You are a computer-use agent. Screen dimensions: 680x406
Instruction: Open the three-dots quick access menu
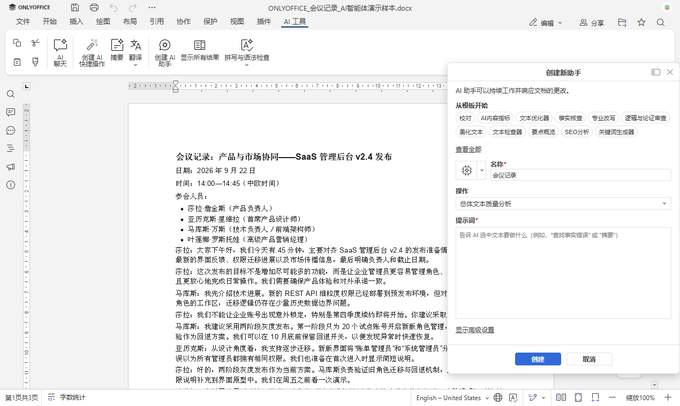click(152, 7)
